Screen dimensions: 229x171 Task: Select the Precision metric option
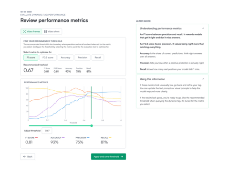83,57
